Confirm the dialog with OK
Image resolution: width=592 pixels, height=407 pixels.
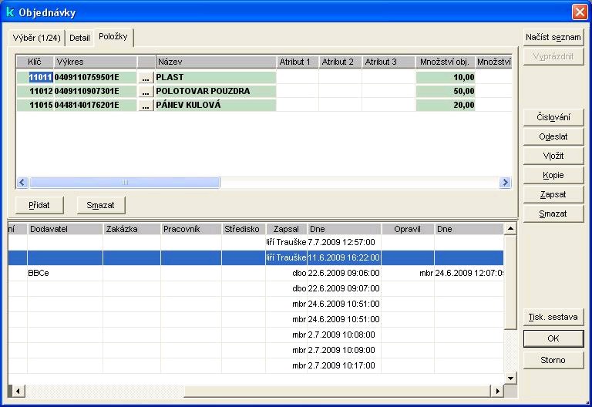553,338
